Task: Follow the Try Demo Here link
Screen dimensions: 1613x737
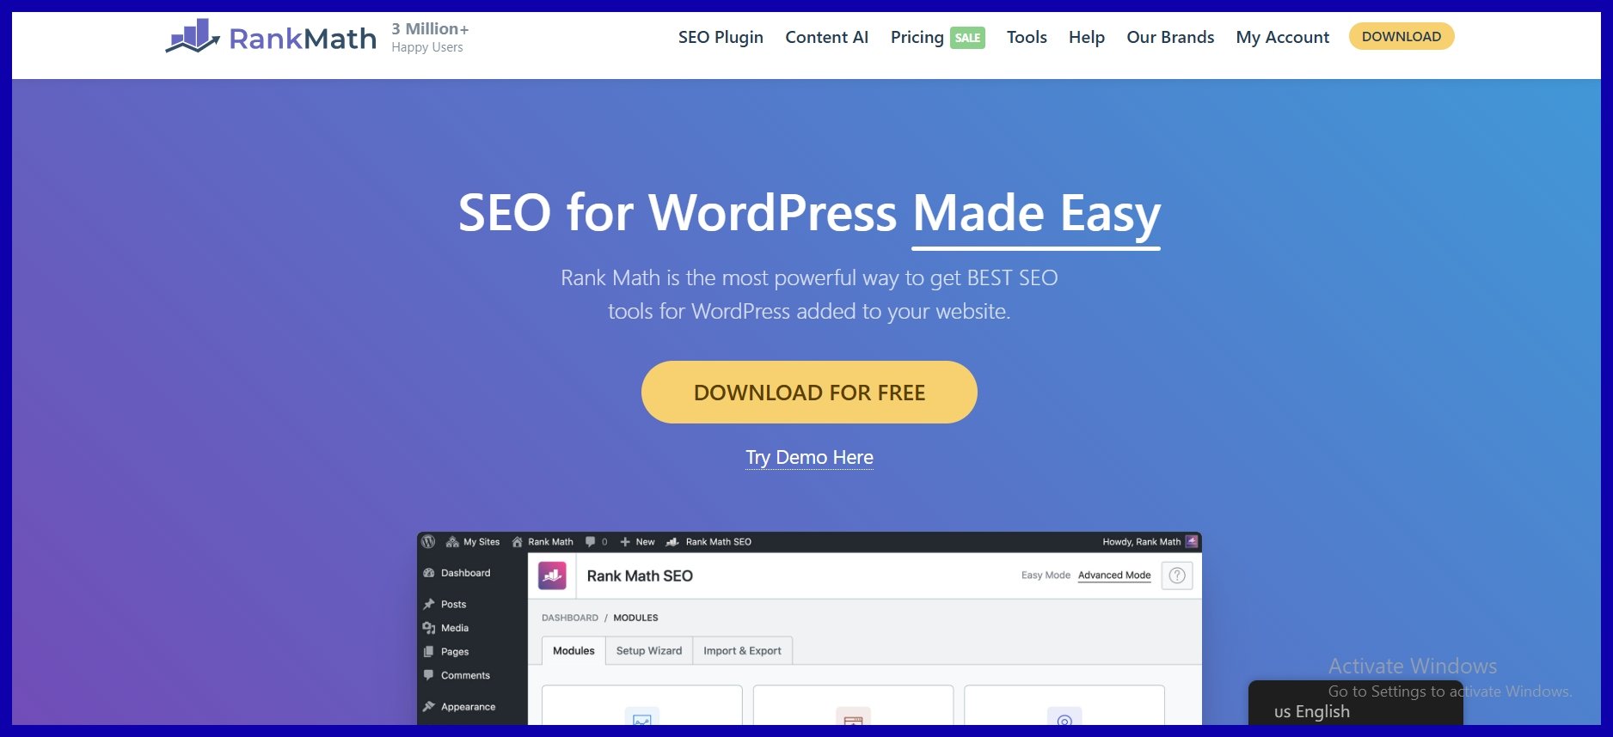Action: 809,457
